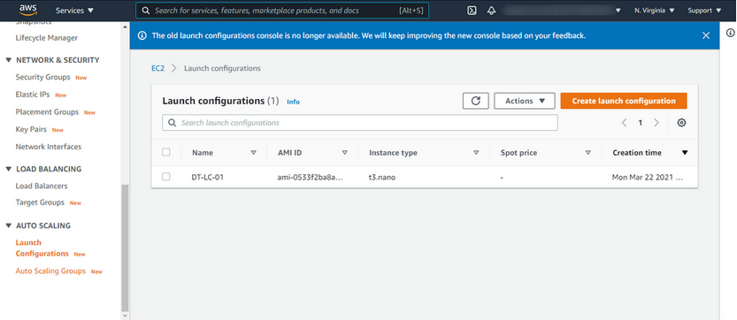The image size is (737, 320).
Task: Open Load Balancers in sidebar
Action: pyautogui.click(x=42, y=187)
